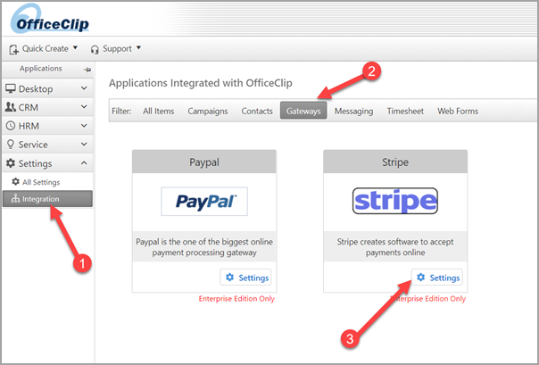Image resolution: width=539 pixels, height=365 pixels.
Task: Click the gear icon in Stripe Settings button
Action: (x=420, y=277)
